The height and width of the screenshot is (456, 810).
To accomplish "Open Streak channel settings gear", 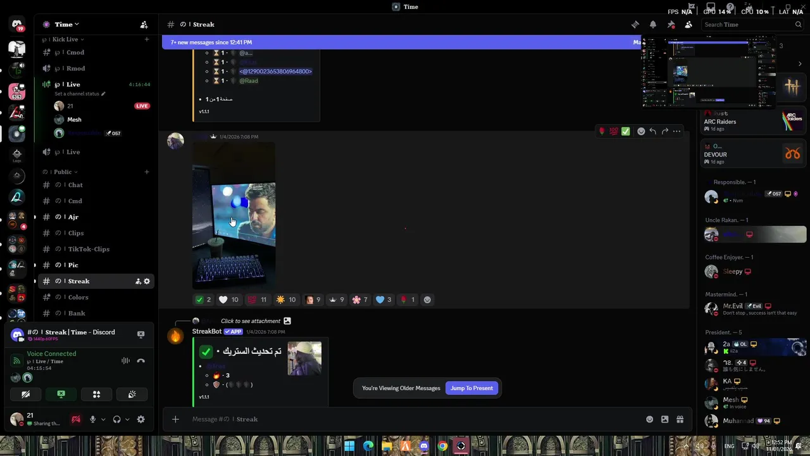I will [x=147, y=281].
